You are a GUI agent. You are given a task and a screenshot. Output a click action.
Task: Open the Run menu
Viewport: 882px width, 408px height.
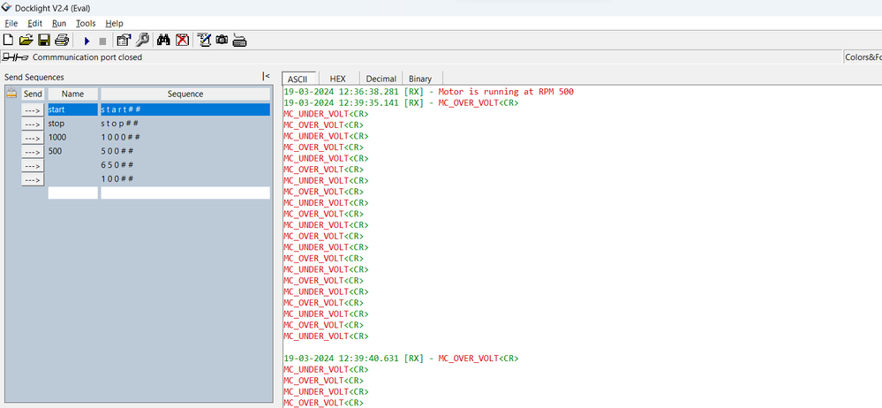(x=59, y=24)
